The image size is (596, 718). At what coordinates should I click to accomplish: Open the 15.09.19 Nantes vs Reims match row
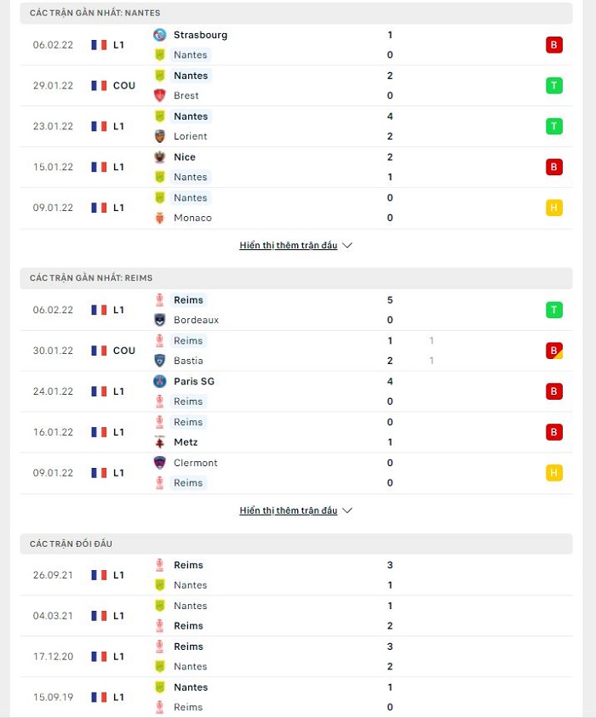pyautogui.click(x=296, y=697)
